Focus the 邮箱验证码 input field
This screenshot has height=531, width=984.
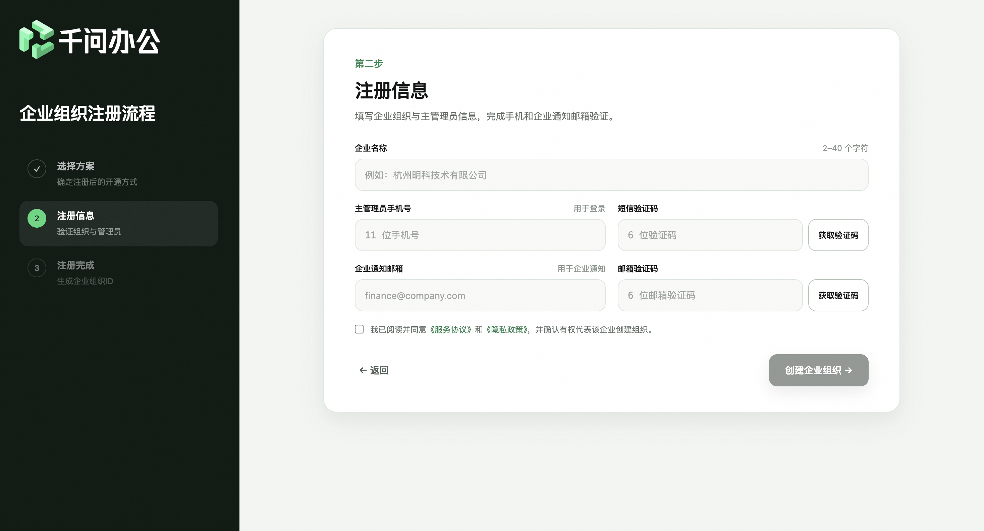point(710,295)
